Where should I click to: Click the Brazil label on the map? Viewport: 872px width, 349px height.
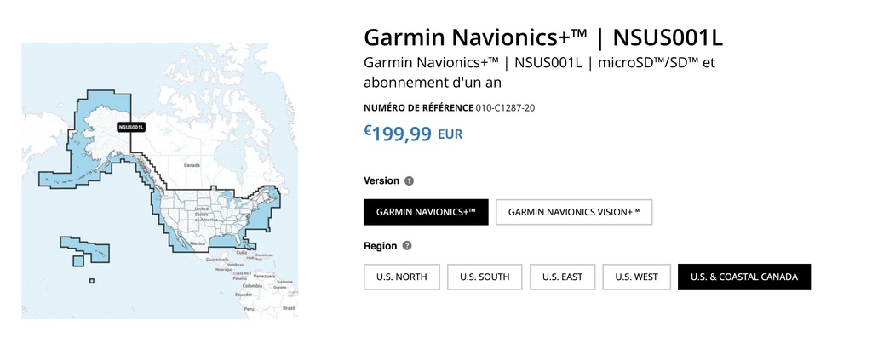click(289, 307)
